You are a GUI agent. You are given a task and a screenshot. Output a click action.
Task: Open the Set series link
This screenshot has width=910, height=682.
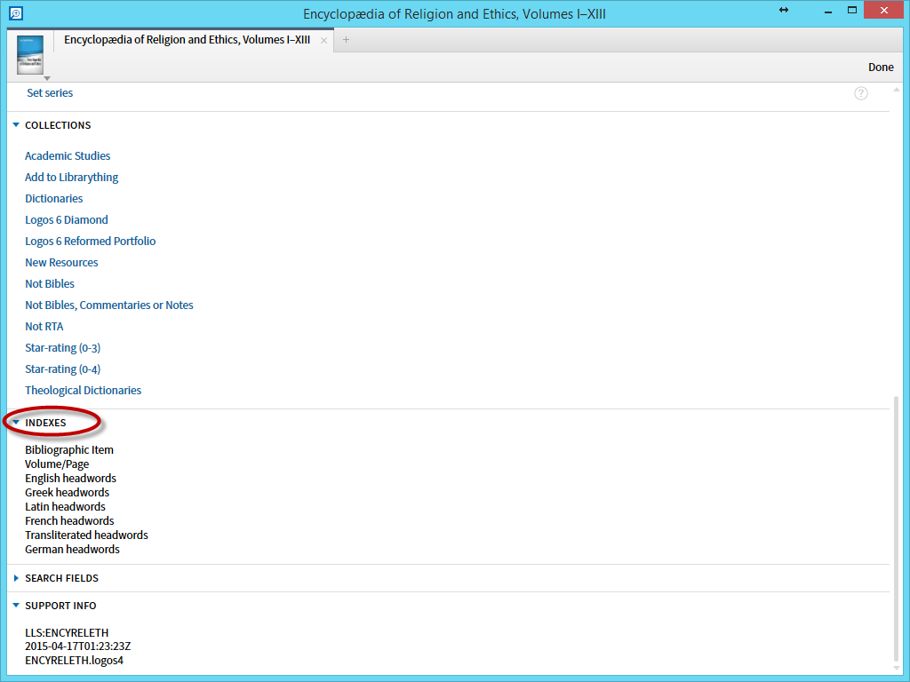[50, 92]
